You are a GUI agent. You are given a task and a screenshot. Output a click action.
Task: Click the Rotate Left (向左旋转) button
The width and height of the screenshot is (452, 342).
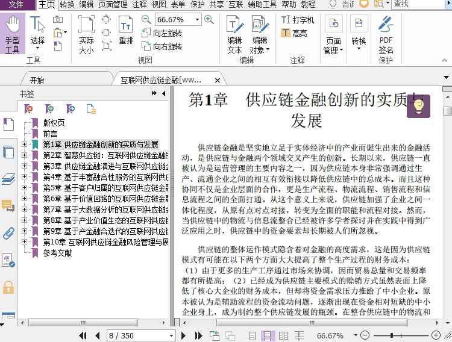[162, 33]
